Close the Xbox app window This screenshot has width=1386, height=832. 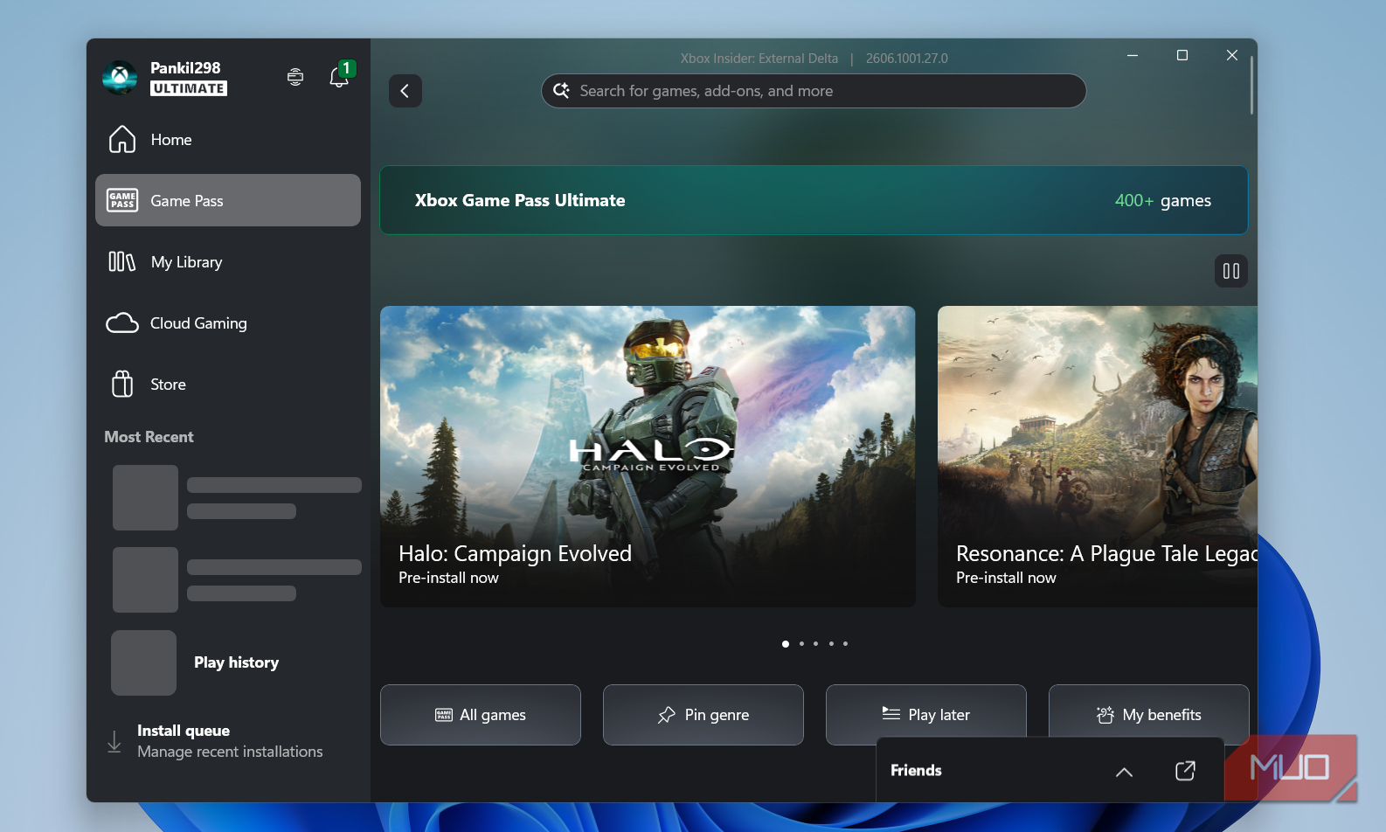(x=1232, y=55)
